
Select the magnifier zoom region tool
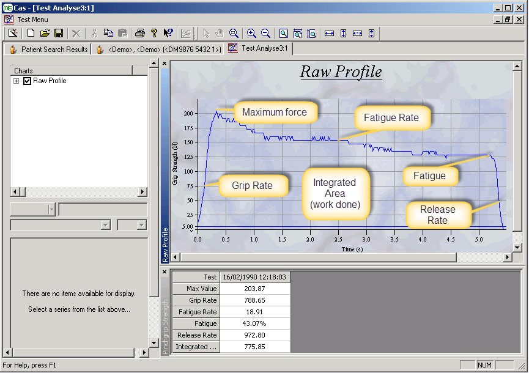click(x=234, y=33)
